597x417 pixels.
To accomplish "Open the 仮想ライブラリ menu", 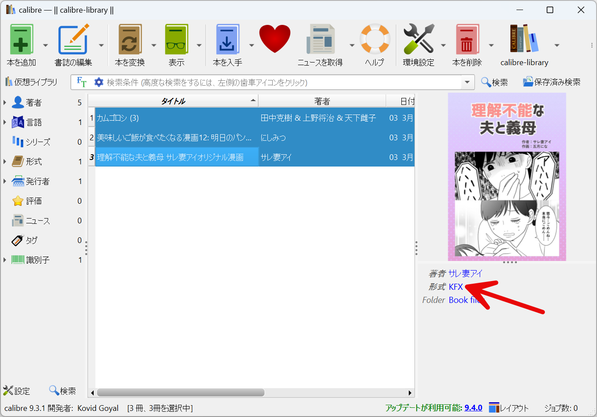I will [32, 82].
